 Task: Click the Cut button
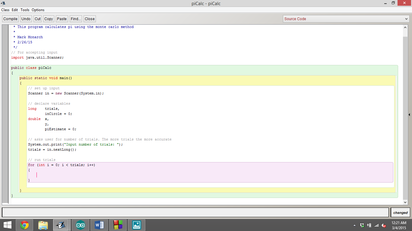[38, 19]
